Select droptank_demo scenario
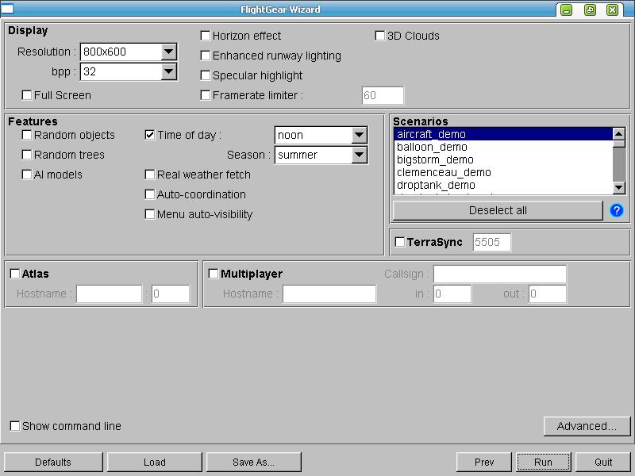The height and width of the screenshot is (476, 635). pos(503,185)
